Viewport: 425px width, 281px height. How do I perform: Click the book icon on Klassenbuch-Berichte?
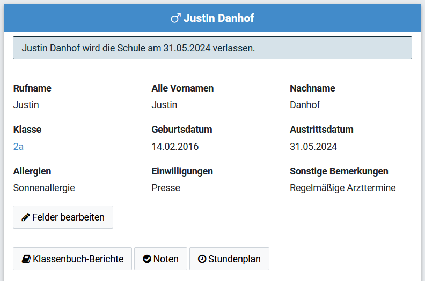point(26,259)
